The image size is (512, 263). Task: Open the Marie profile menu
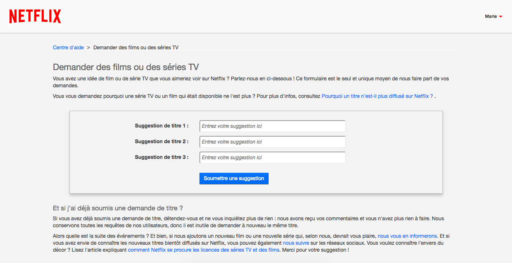click(x=493, y=16)
